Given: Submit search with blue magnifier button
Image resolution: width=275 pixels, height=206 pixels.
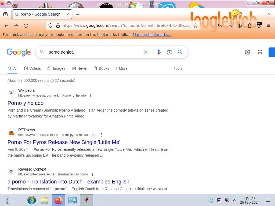Looking at the screenshot, I should (x=180, y=52).
